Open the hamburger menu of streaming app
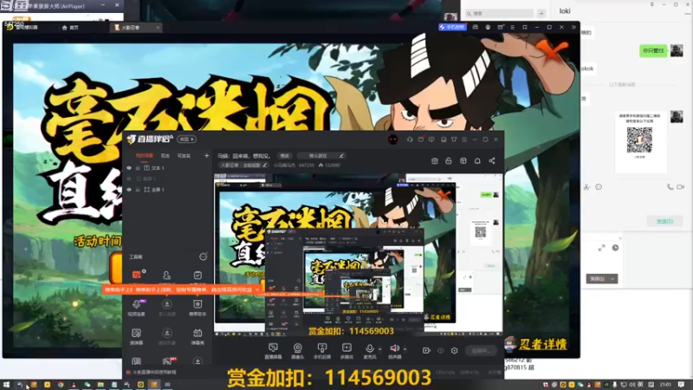Viewport: 693px width, 390px height. [x=464, y=140]
